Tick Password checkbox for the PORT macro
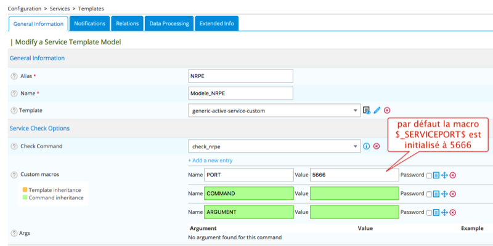 (x=429, y=175)
